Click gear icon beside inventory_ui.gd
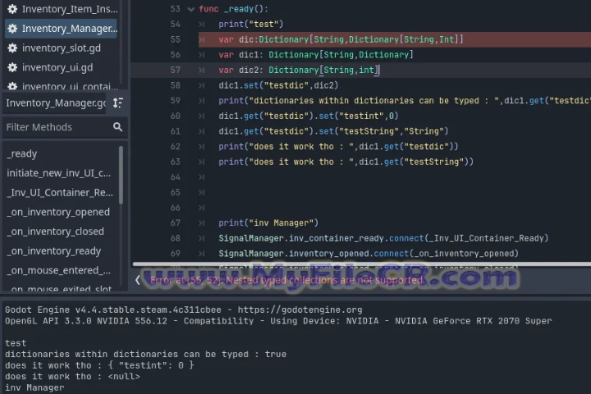This screenshot has width=591, height=394. (12, 67)
